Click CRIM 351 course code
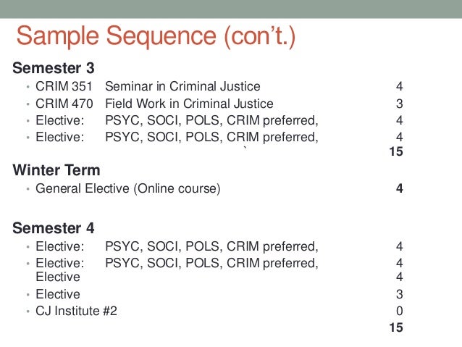Viewport: 462px width, 347px height. click(x=64, y=86)
